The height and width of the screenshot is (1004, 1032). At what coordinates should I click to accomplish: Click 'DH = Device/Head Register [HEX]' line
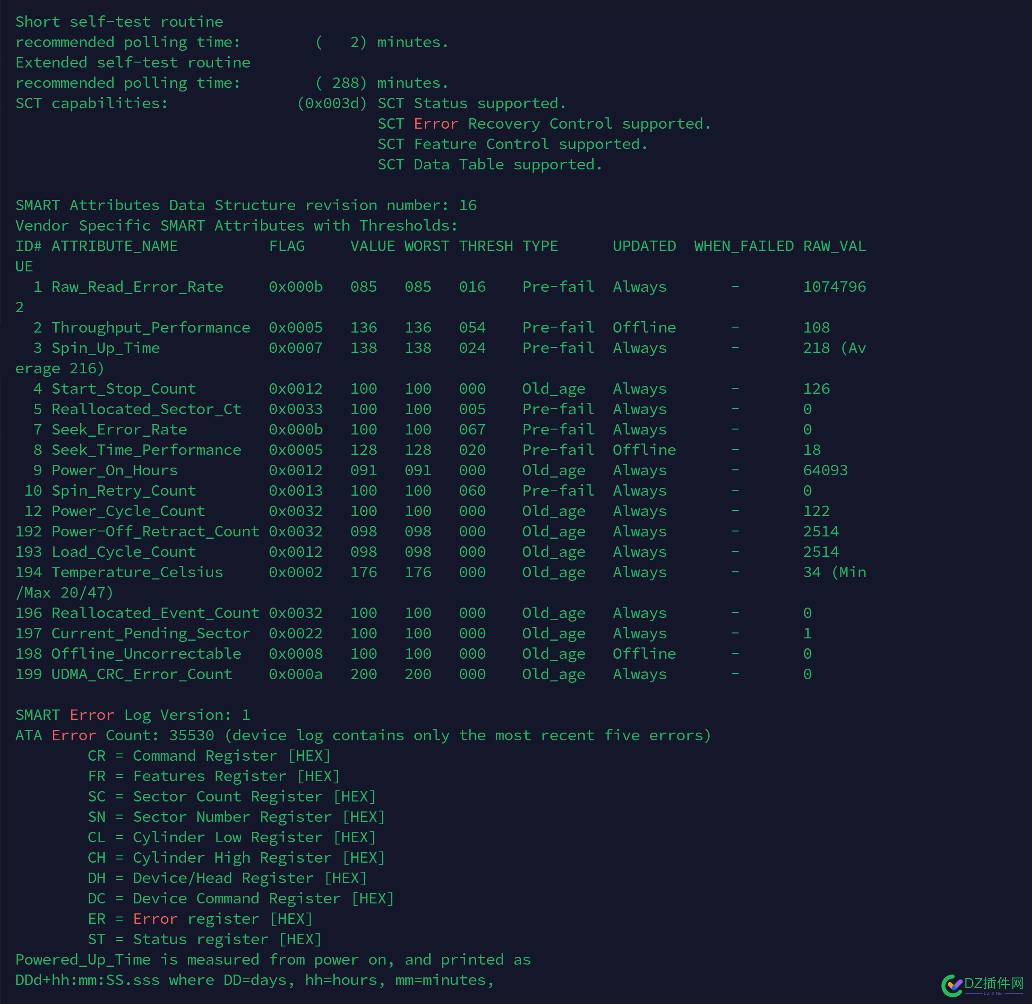pyautogui.click(x=227, y=878)
